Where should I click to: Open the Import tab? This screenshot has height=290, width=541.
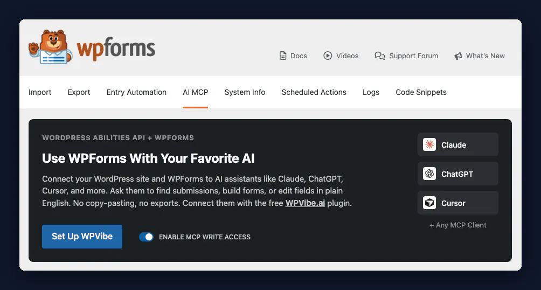point(40,92)
